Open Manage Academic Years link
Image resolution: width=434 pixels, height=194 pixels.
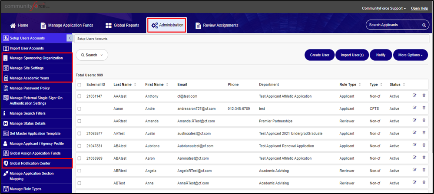coord(29,78)
